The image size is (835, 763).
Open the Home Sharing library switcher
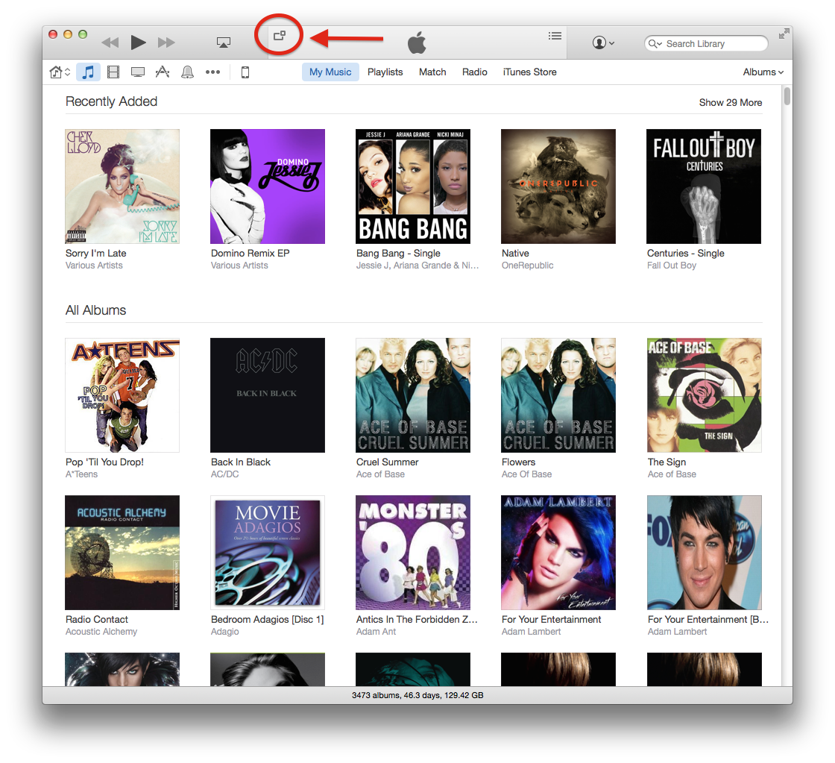60,72
